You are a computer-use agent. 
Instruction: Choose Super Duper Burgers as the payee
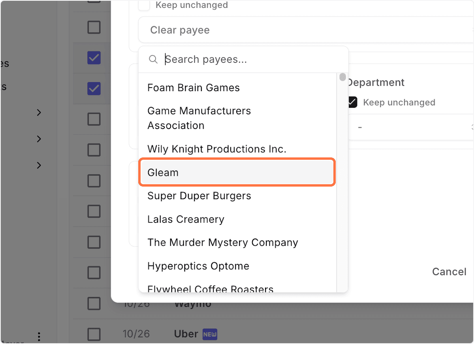(199, 196)
